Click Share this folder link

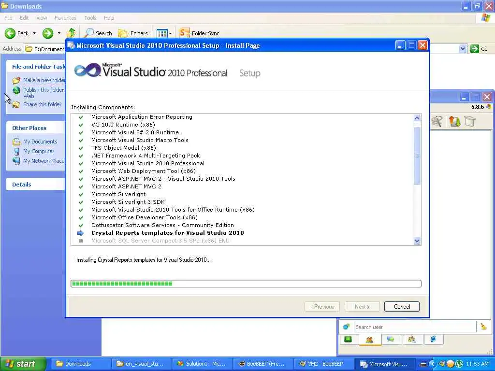pos(43,104)
